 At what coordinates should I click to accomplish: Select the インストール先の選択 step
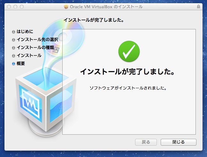click(37, 40)
